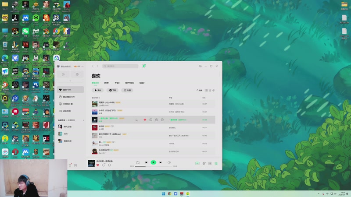Image resolution: width=351 pixels, height=197 pixels.
Task: Expand the account dropdown chevron
Action: (82, 67)
